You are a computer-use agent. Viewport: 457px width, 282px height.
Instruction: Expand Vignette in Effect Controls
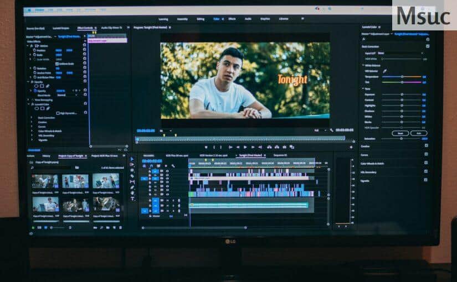click(32, 140)
